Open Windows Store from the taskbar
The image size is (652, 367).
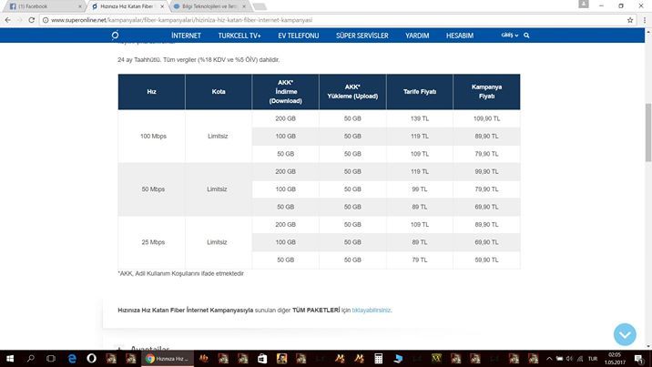262,358
